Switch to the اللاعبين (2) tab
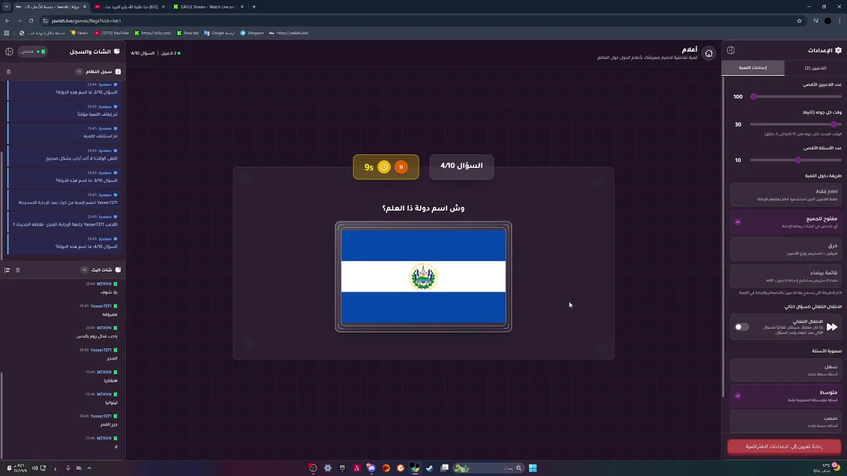This screenshot has height=476, width=847. pyautogui.click(x=815, y=67)
